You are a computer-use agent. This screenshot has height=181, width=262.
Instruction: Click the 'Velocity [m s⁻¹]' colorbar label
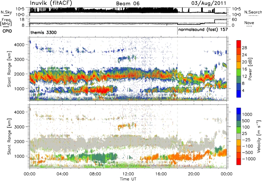click(259, 136)
